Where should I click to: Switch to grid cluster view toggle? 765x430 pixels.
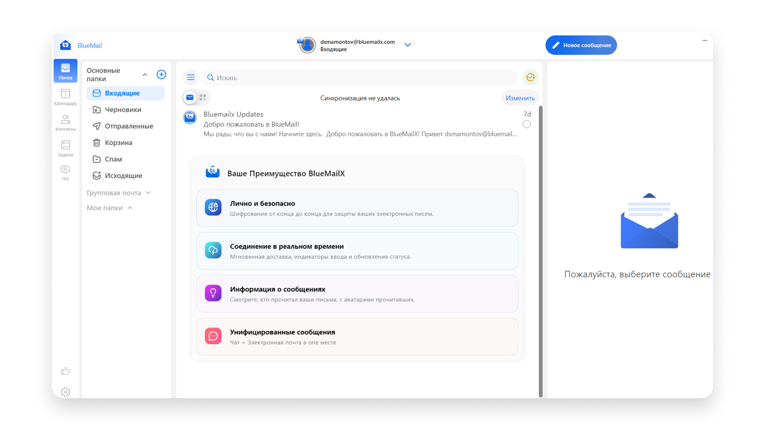click(203, 97)
